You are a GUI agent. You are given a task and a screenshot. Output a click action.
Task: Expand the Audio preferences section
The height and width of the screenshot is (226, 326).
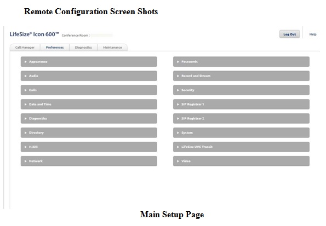tap(89, 76)
